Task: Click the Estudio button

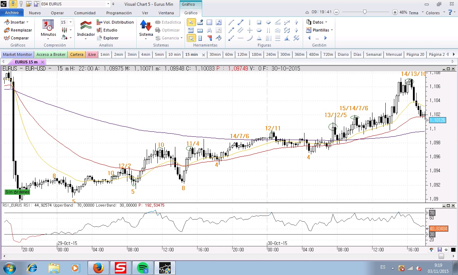Action: 107,30
